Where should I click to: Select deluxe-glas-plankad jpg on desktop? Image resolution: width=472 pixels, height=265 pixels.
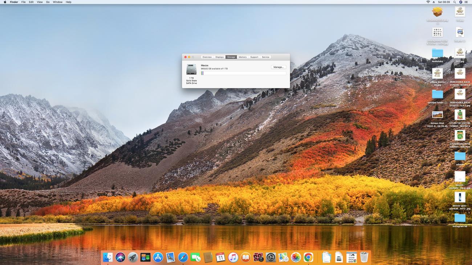[460, 197]
